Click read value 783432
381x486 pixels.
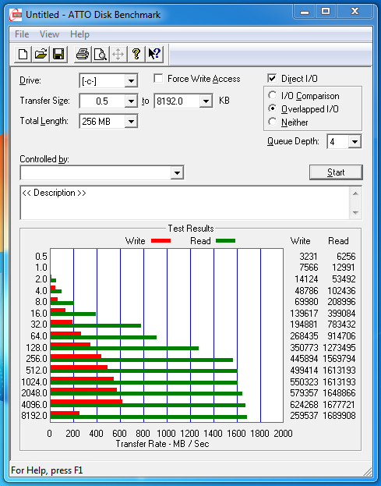(x=341, y=325)
